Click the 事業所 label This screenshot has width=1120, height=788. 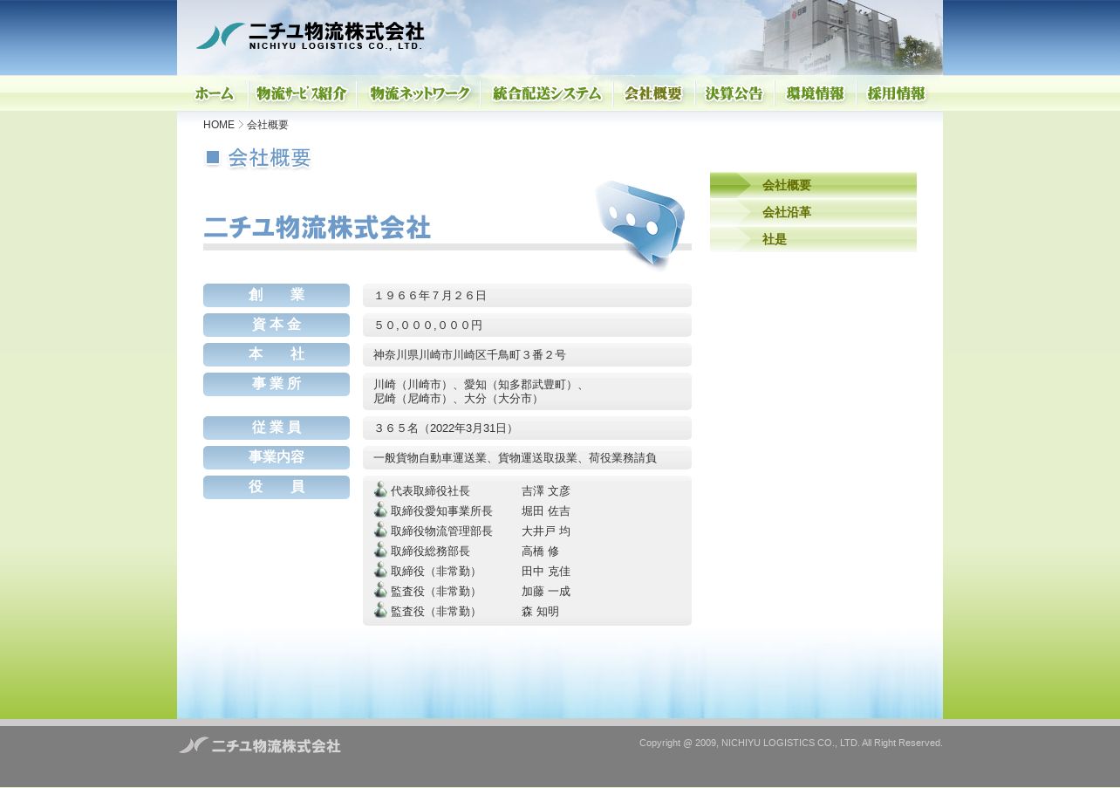pos(277,384)
